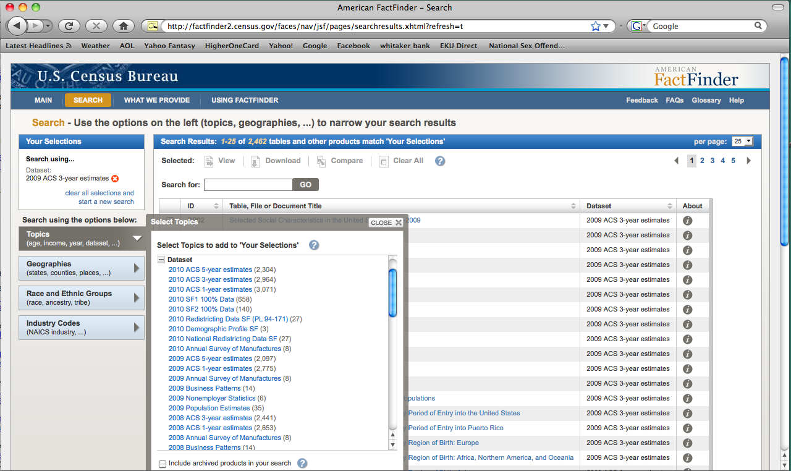Click the help icon beside Select Topics heading

point(314,245)
